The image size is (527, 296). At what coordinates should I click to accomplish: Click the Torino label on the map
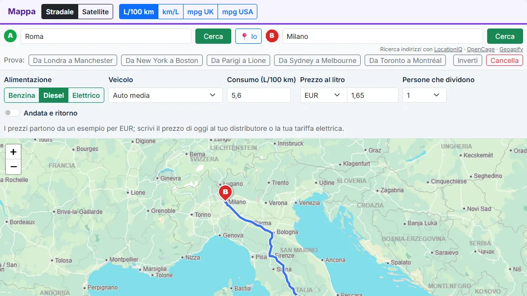[x=203, y=215]
